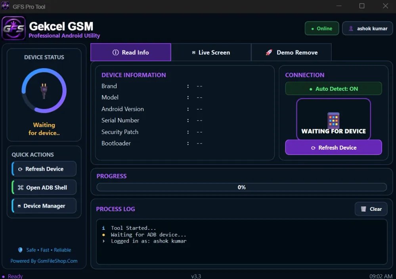396x279 pixels.
Task: Click refresh arrow icon in Quick Actions
Action: 20,169
